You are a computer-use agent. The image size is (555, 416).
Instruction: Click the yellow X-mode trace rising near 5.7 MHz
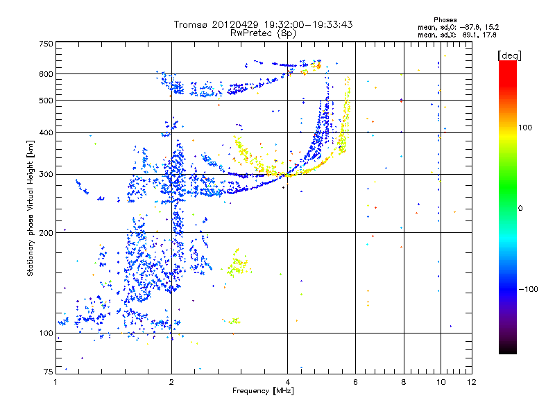point(345,116)
